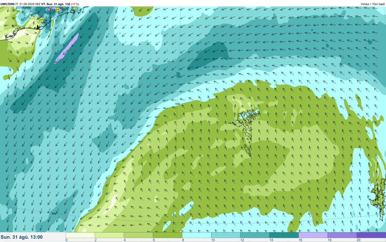Click the 'UWC/DINI' model name text
Image resolution: width=386 pixels, height=242 pixels.
pos(8,4)
